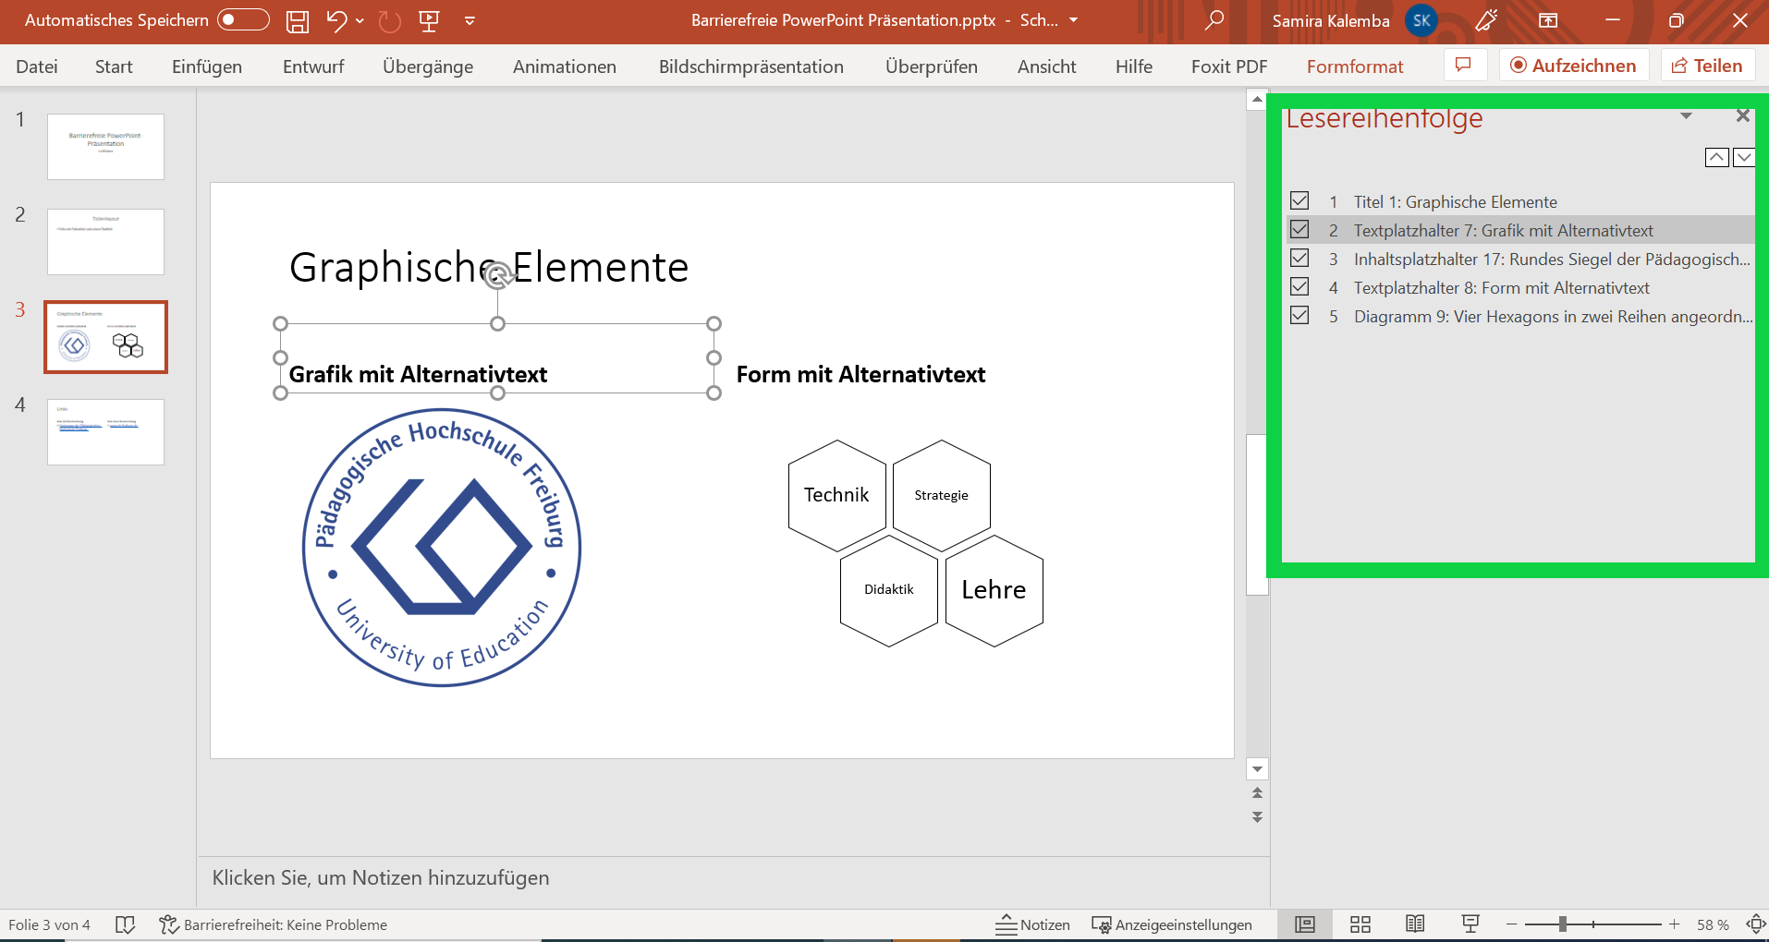The image size is (1769, 942).
Task: Switch to Normal view icon
Action: point(1305,924)
